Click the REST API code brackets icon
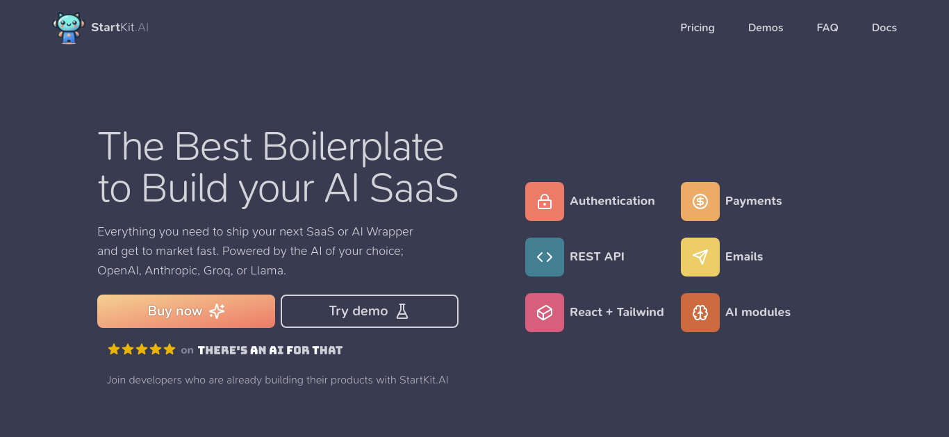Image resolution: width=949 pixels, height=437 pixels. pos(545,257)
